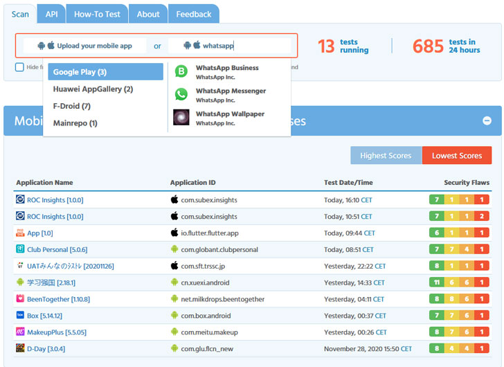Click green security flaw badge for 学习强国
Image resolution: width=504 pixels, height=367 pixels.
(437, 283)
